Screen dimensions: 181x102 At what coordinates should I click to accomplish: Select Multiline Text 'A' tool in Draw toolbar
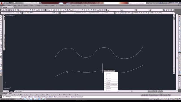click(1, 54)
